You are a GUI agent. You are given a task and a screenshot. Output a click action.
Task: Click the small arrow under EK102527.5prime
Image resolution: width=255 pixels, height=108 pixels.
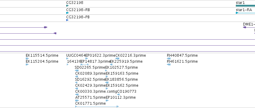106,70
